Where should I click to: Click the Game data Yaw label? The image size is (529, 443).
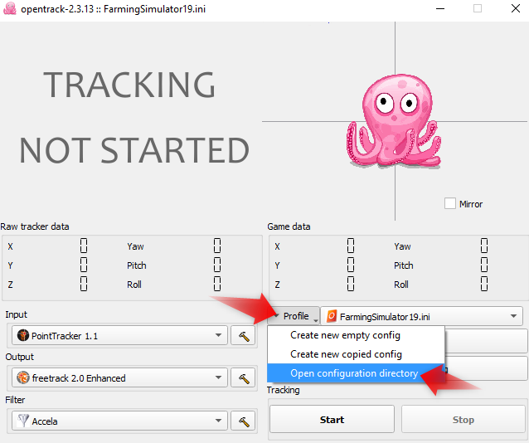(x=402, y=246)
